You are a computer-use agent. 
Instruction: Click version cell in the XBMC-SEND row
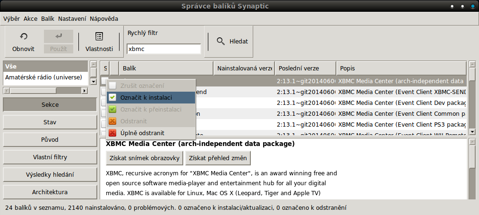[x=306, y=92]
